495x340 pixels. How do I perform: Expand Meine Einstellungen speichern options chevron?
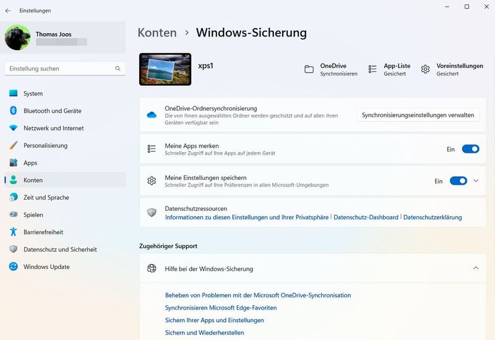coord(476,181)
